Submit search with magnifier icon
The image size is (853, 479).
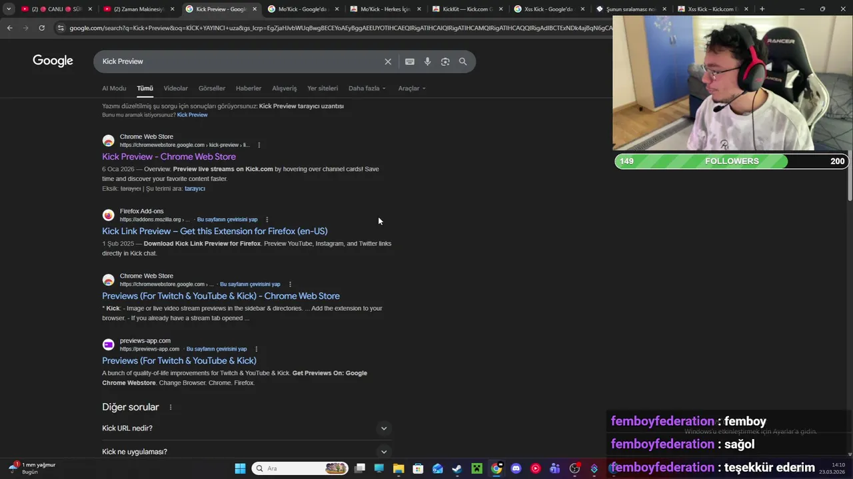click(x=463, y=61)
